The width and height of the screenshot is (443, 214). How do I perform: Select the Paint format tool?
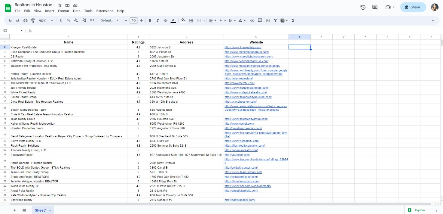(x=33, y=20)
